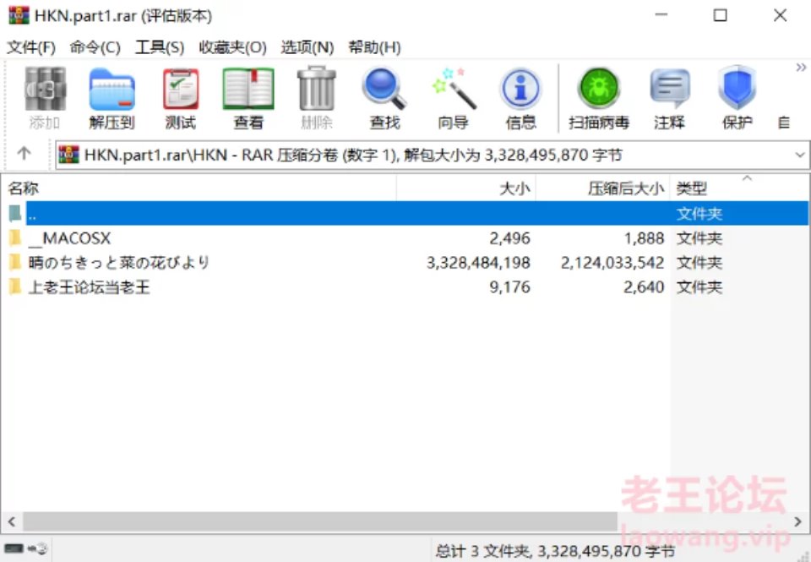The image size is (811, 562).
Task: Open the 注释 (Comment) icon
Action: 669,98
